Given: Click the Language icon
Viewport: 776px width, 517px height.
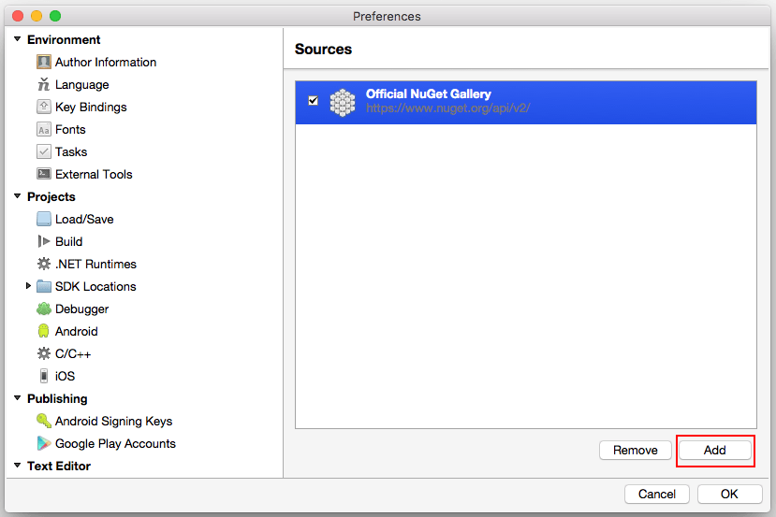Looking at the screenshot, I should click(x=44, y=84).
